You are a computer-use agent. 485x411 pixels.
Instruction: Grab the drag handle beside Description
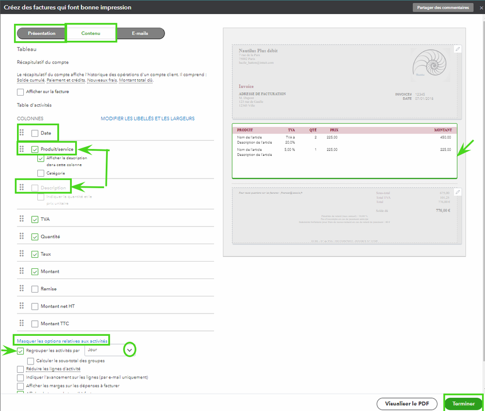tap(22, 187)
